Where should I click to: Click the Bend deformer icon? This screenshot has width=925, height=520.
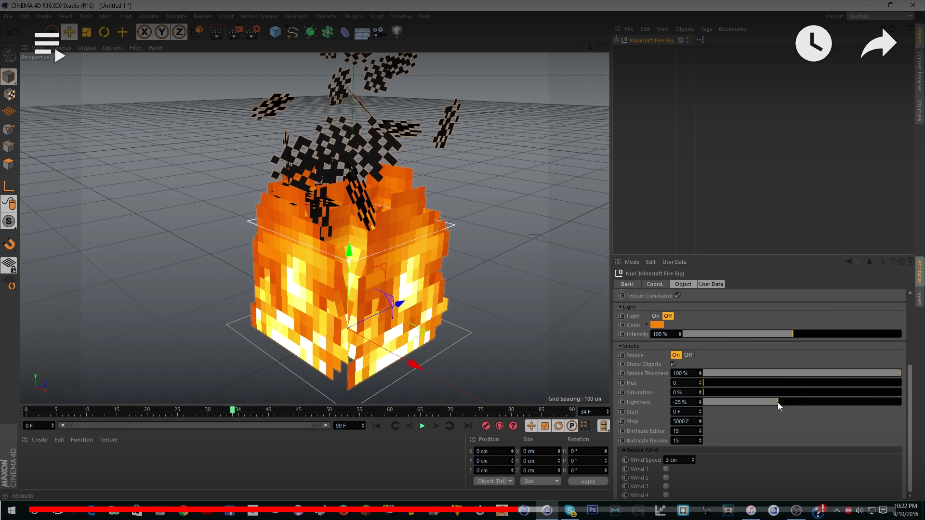tap(345, 32)
